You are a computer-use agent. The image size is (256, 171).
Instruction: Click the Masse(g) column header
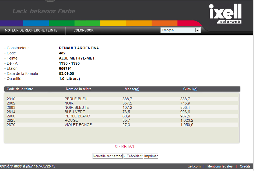pos(132,89)
